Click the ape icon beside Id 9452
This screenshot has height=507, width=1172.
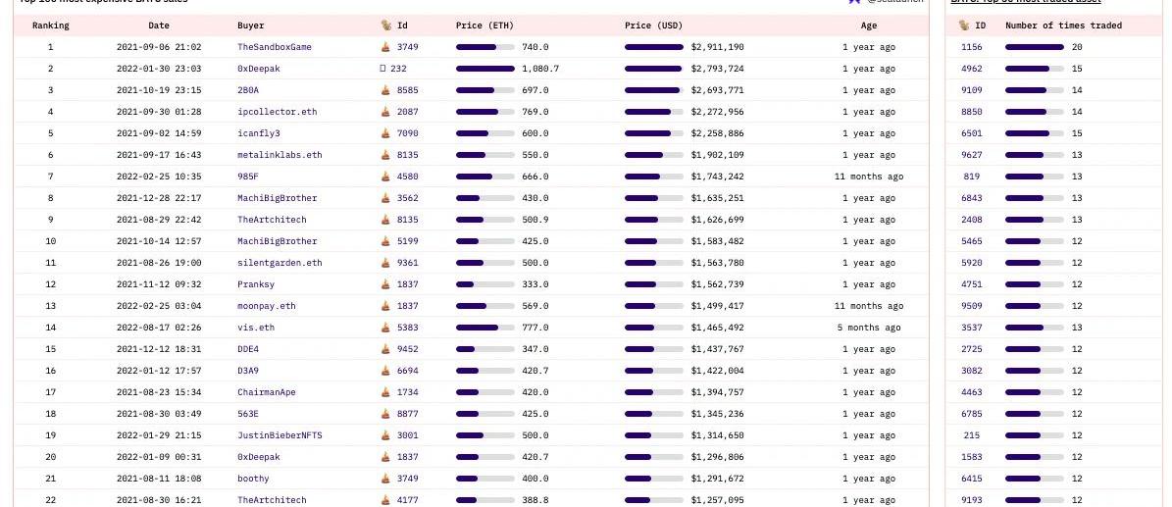click(385, 349)
